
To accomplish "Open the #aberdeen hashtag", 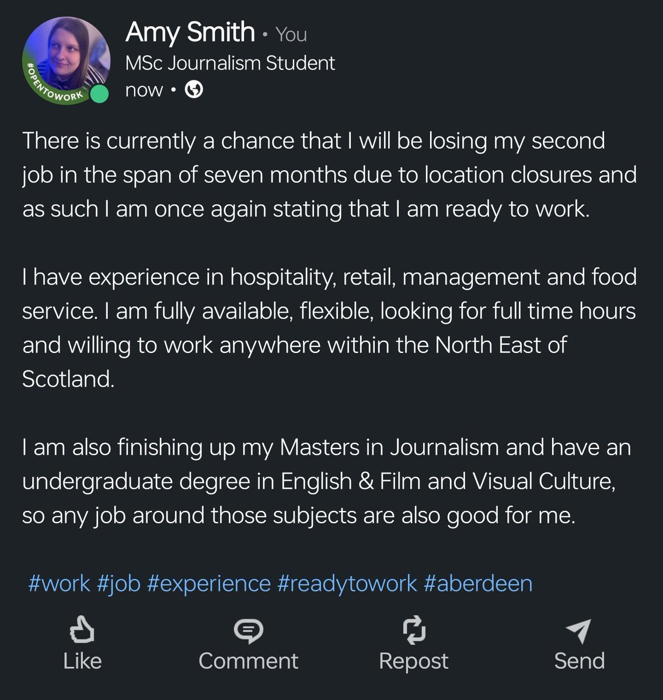I will coord(479,582).
